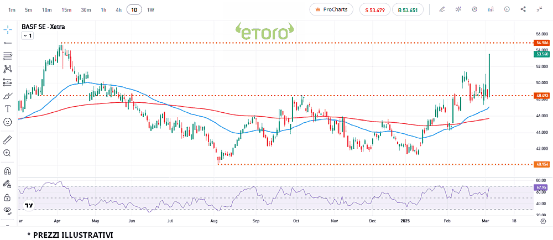Viewport: 553px width, 240px height.
Task: Switch to the 15m timeframe
Action: coord(66,10)
